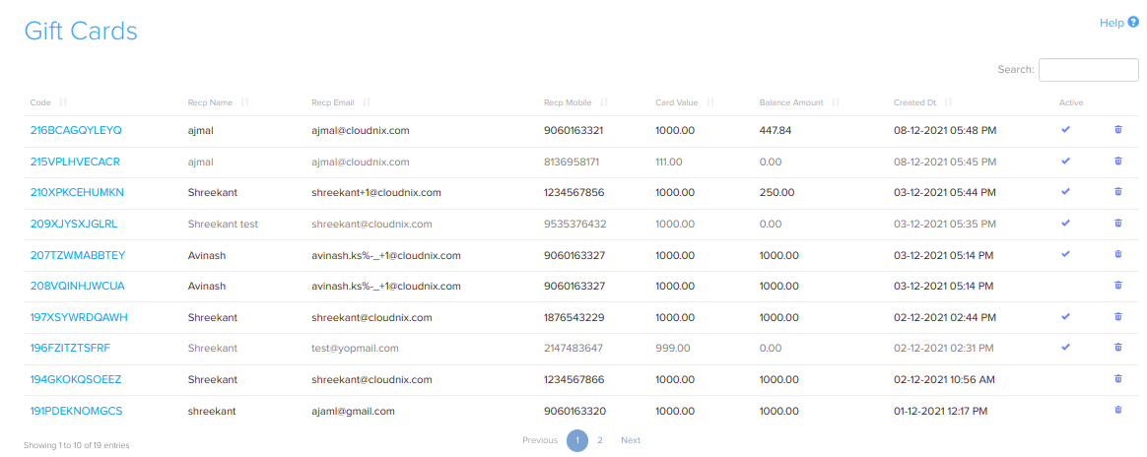Select balance amount 447.84 cell
Viewport: 1147px width, 457px height.
tap(776, 130)
